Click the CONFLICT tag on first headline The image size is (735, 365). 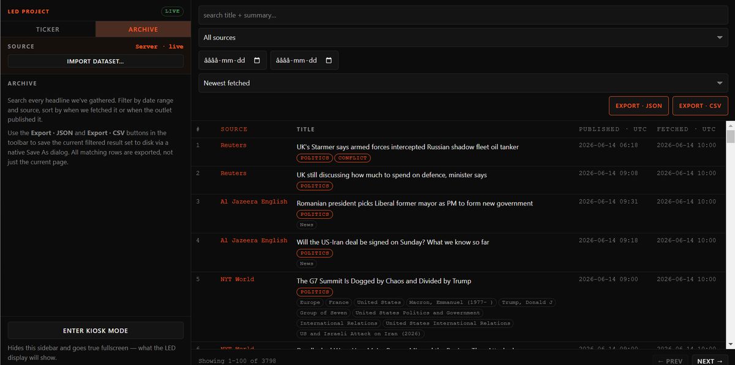click(x=353, y=158)
